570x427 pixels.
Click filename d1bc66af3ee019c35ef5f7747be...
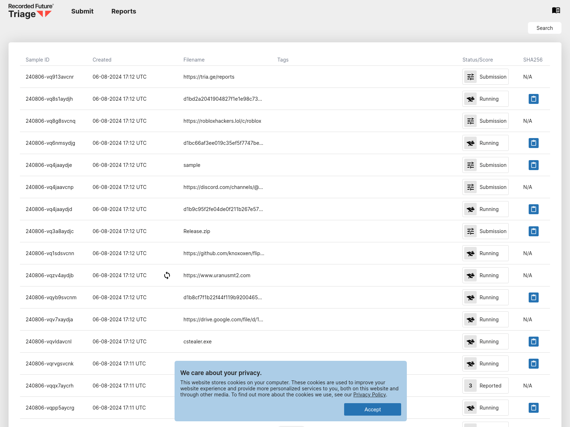[223, 143]
